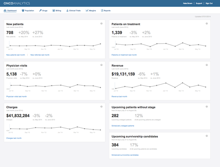Switch to the Reports tab

point(105,11)
